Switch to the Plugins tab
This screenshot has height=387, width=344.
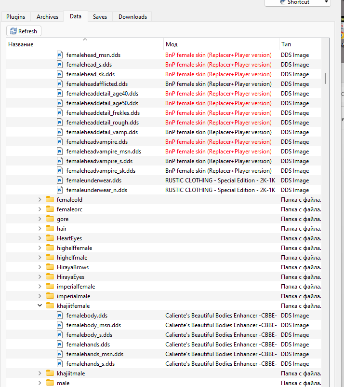pos(16,17)
